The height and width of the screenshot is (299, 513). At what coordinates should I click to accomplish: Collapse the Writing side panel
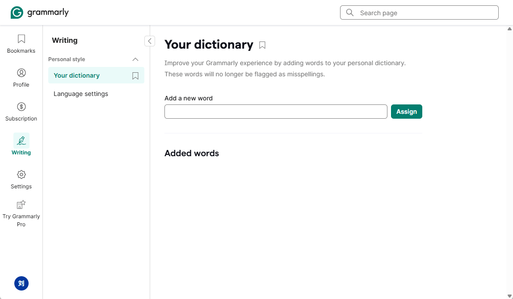tap(150, 41)
